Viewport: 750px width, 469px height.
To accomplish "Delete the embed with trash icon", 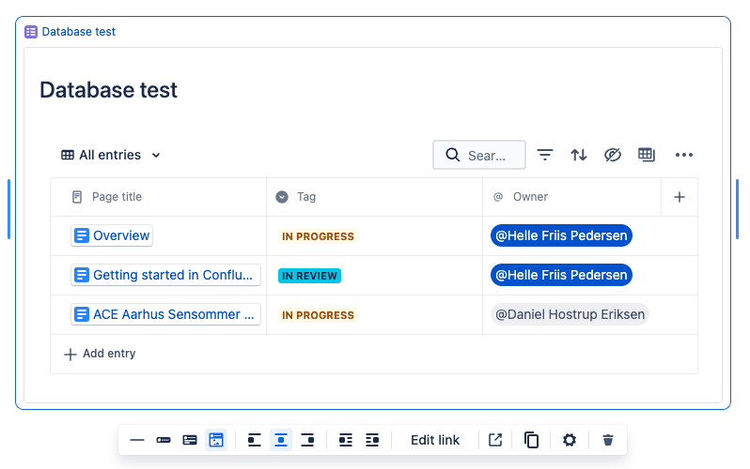I will click(608, 440).
